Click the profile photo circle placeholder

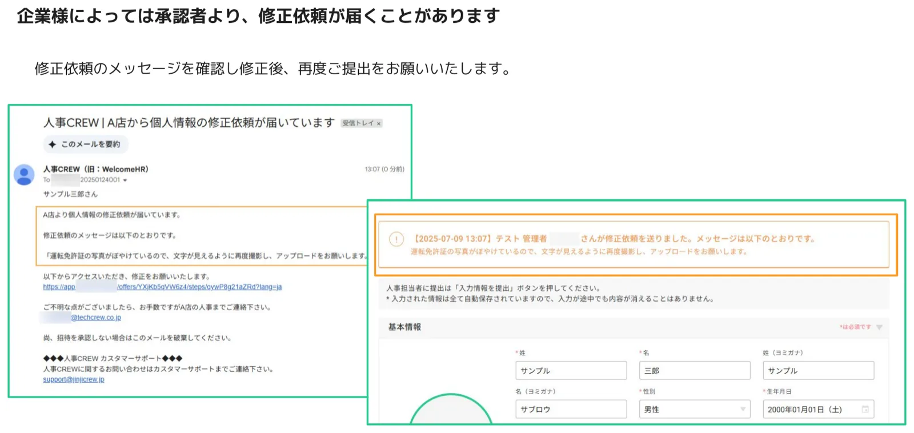pos(451,409)
